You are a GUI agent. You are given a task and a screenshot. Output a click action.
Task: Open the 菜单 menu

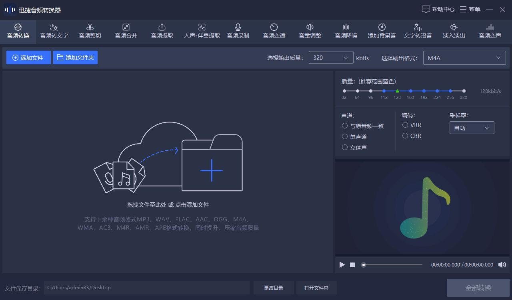click(x=470, y=9)
